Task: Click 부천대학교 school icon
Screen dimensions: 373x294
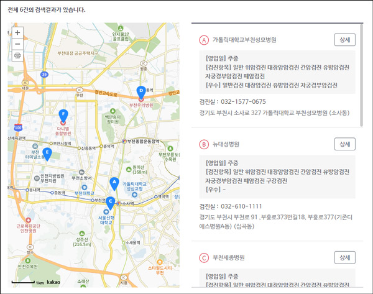Action: pyautogui.click(x=84, y=188)
